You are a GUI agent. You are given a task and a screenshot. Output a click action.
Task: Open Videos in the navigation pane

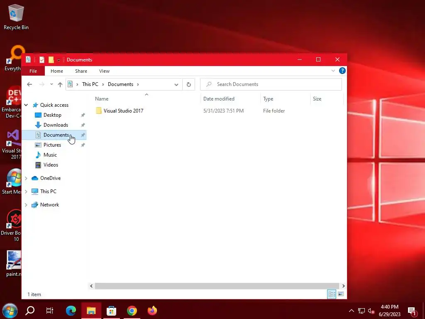51,165
